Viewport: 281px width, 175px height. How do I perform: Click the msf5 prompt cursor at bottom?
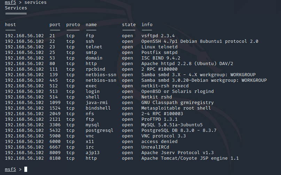point(26,169)
